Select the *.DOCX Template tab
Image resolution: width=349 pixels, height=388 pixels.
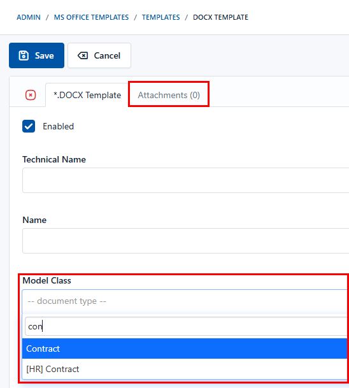click(87, 95)
